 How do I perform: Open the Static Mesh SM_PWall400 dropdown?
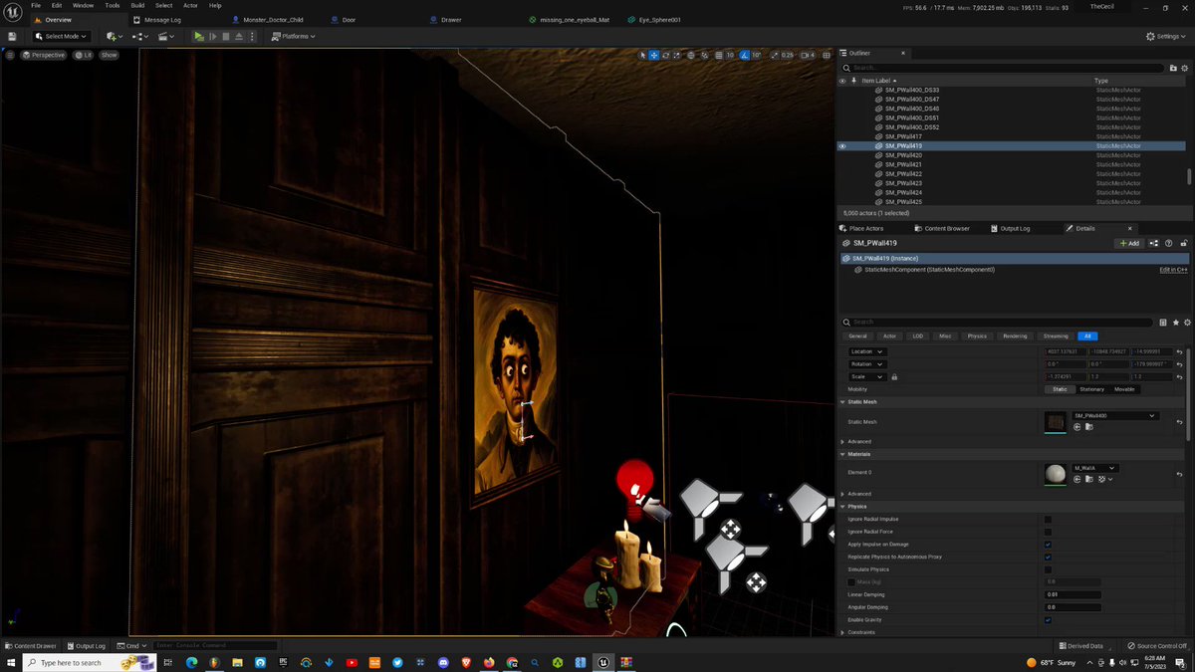pos(1114,415)
